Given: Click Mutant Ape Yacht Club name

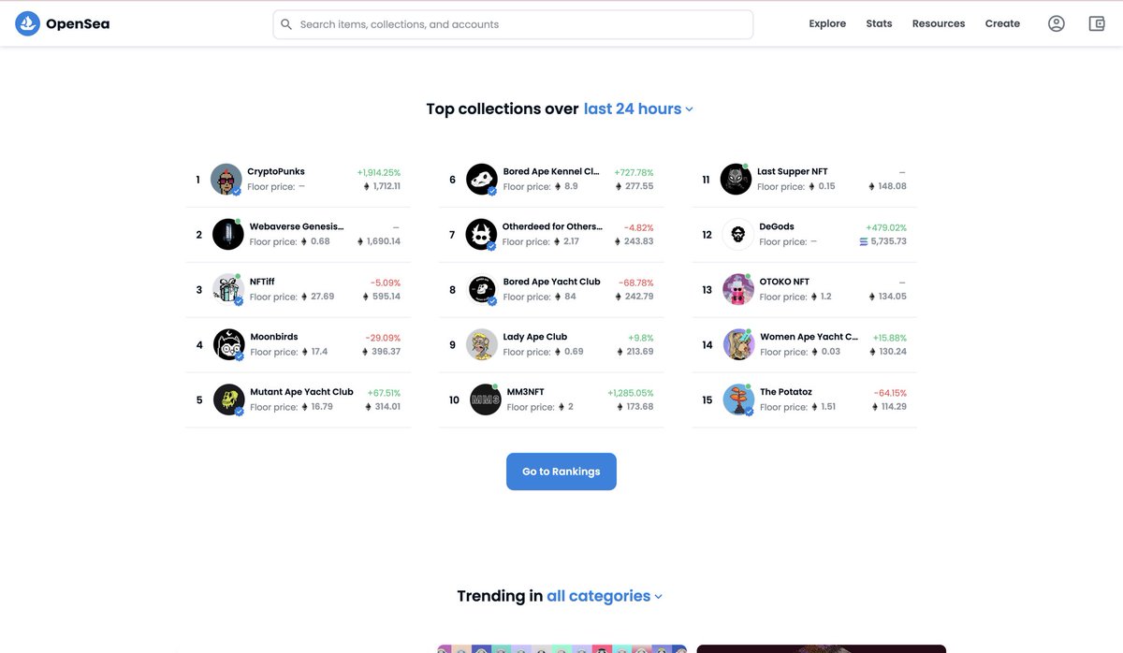Looking at the screenshot, I should click(301, 392).
